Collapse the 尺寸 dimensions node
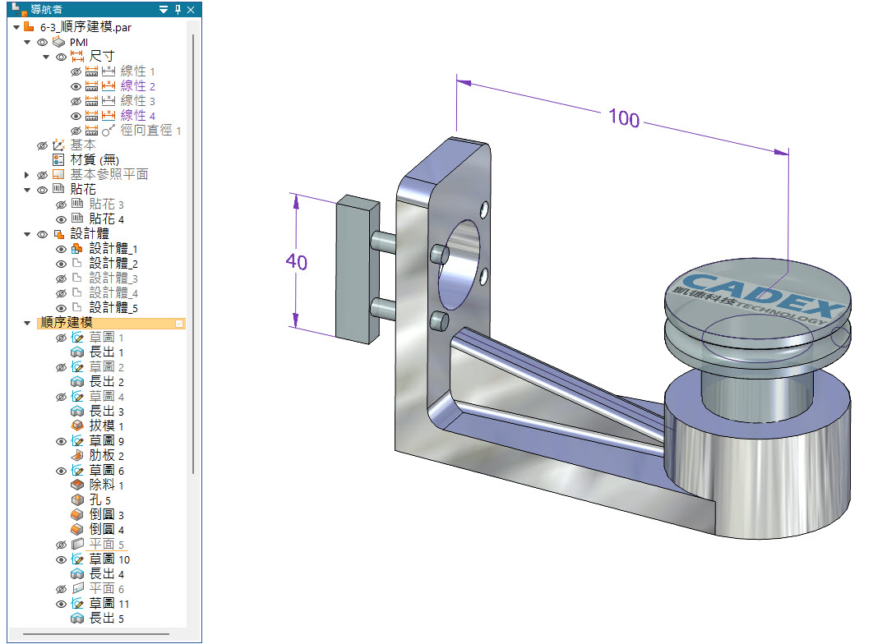This screenshot has width=896, height=644. (46, 57)
